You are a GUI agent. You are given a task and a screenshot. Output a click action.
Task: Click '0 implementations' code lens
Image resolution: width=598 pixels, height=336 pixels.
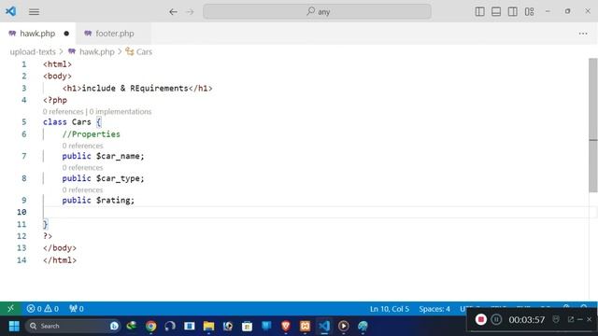(121, 112)
